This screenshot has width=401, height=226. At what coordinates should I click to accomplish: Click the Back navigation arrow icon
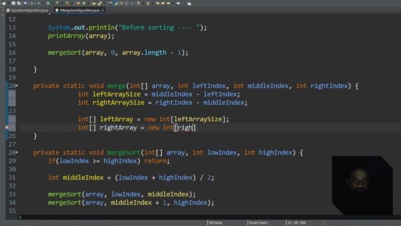tap(169, 3)
